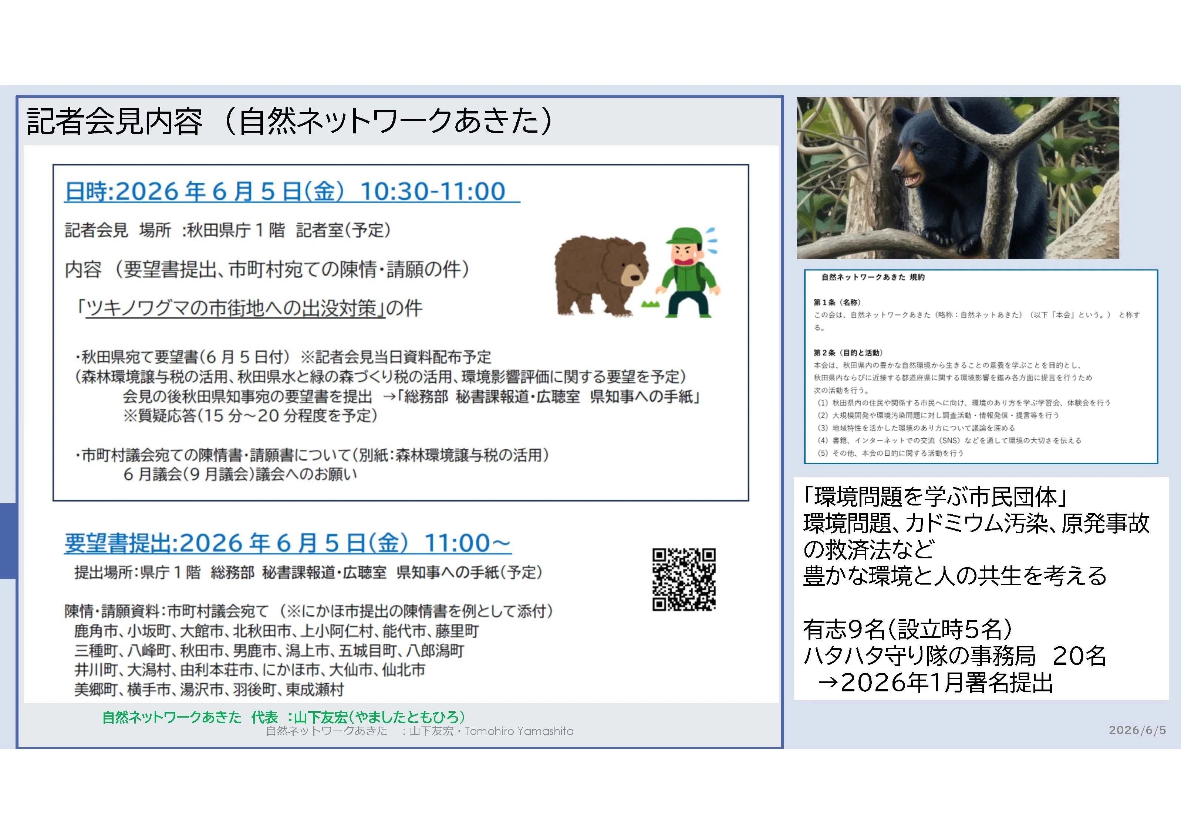Screen dimensions: 1181x834
Task: Click the line ハタハタ守り隊の事務局 20名
Action: click(954, 656)
